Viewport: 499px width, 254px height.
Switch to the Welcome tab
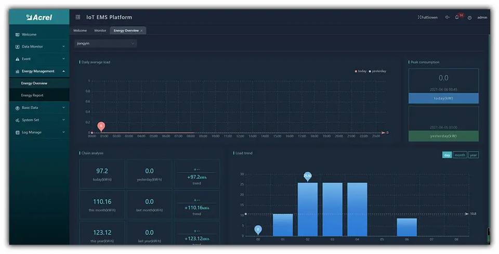tap(80, 31)
